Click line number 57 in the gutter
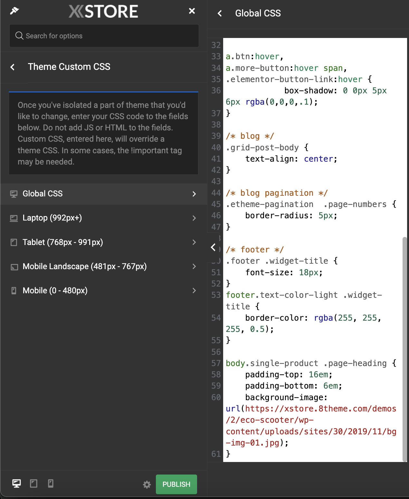 [x=216, y=363]
